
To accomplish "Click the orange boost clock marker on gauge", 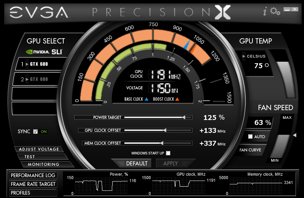I will 193,49.
